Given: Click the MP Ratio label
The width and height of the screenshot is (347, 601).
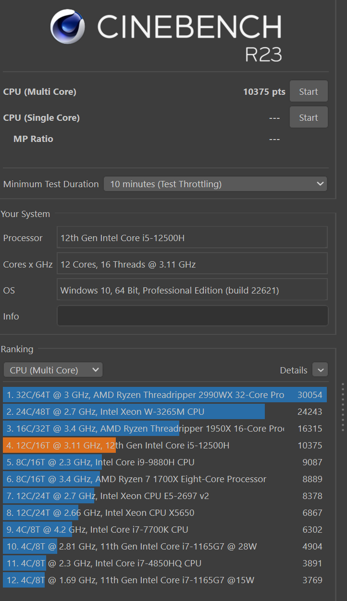Looking at the screenshot, I should click(x=33, y=139).
